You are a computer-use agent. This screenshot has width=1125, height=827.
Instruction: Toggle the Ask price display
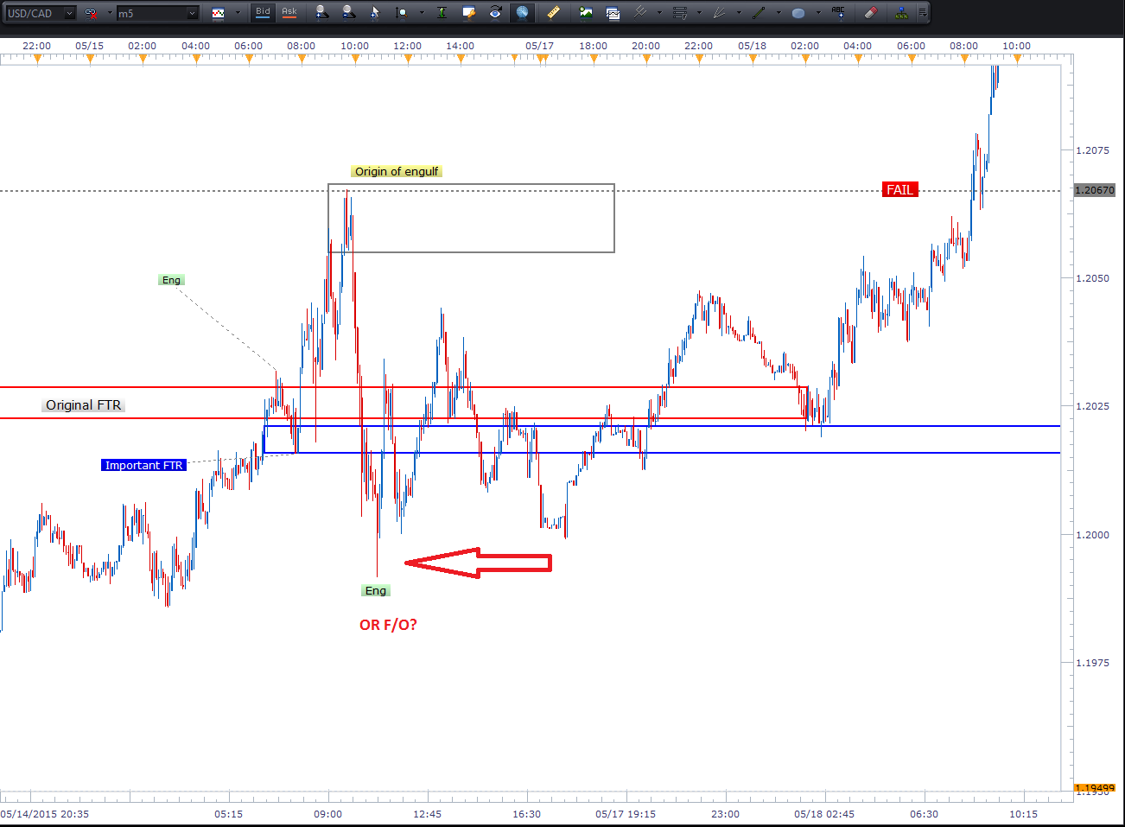point(289,12)
